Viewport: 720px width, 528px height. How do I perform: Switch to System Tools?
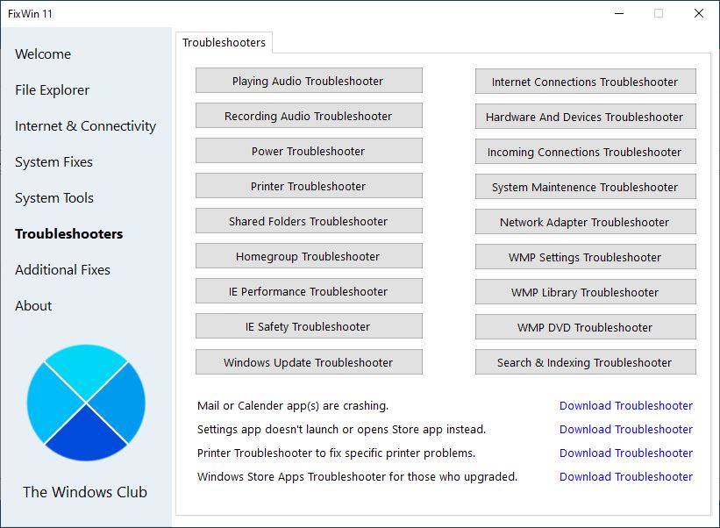[x=54, y=198]
